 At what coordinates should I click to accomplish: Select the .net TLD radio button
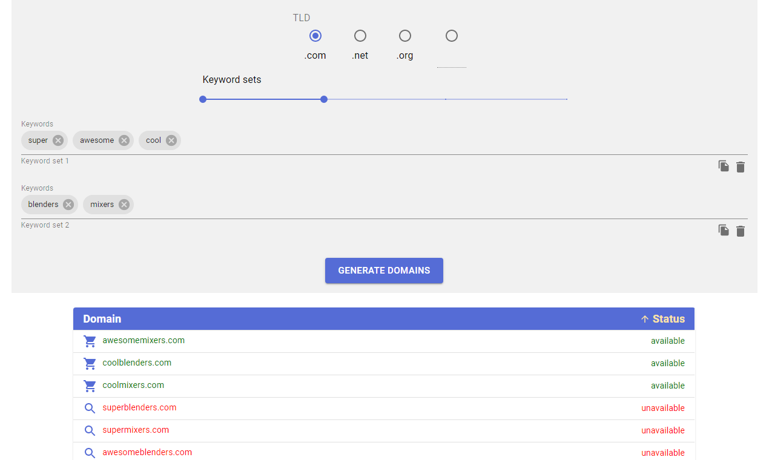click(360, 36)
